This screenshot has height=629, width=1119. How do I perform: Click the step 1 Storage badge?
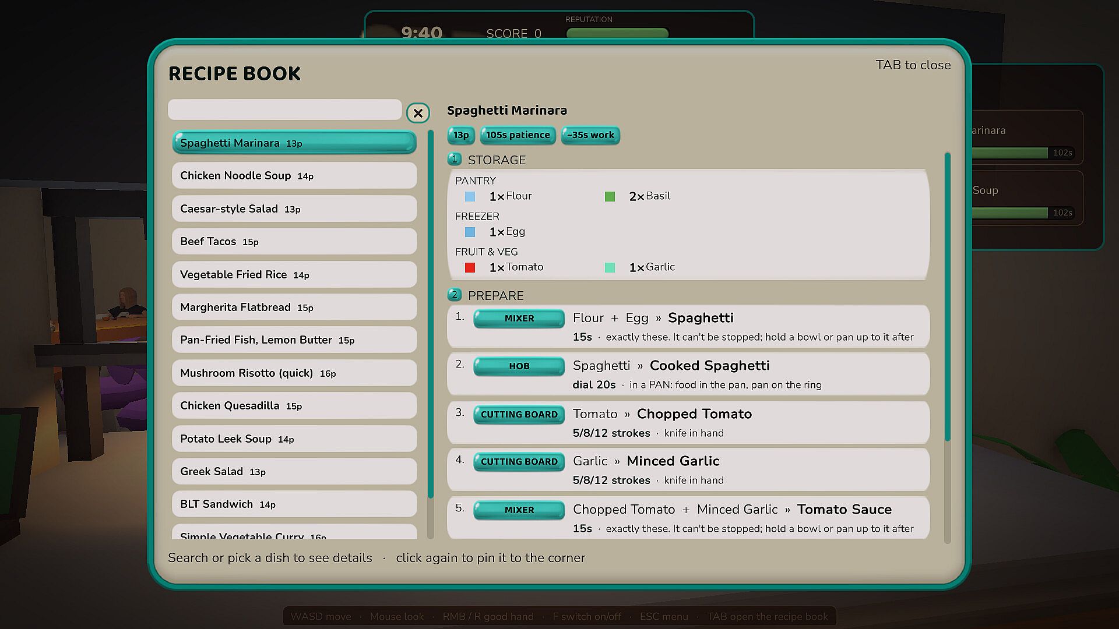click(x=455, y=159)
